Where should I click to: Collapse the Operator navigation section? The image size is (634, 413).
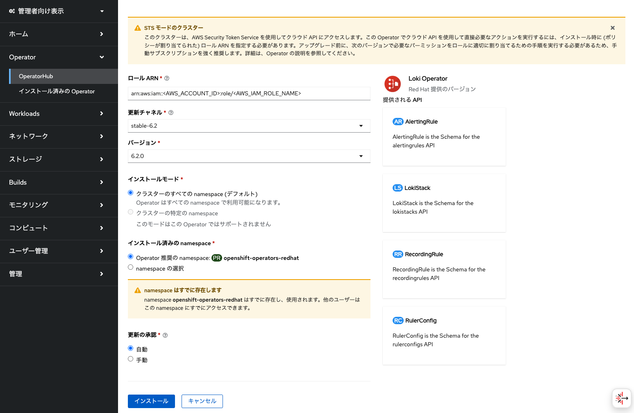click(59, 57)
